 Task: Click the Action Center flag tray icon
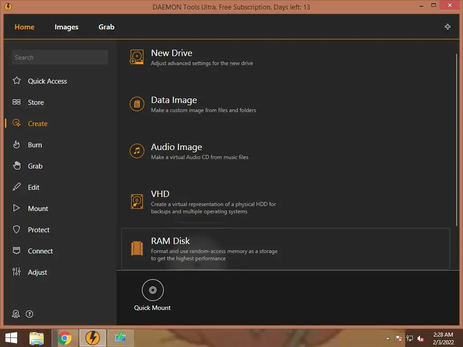pos(399,338)
